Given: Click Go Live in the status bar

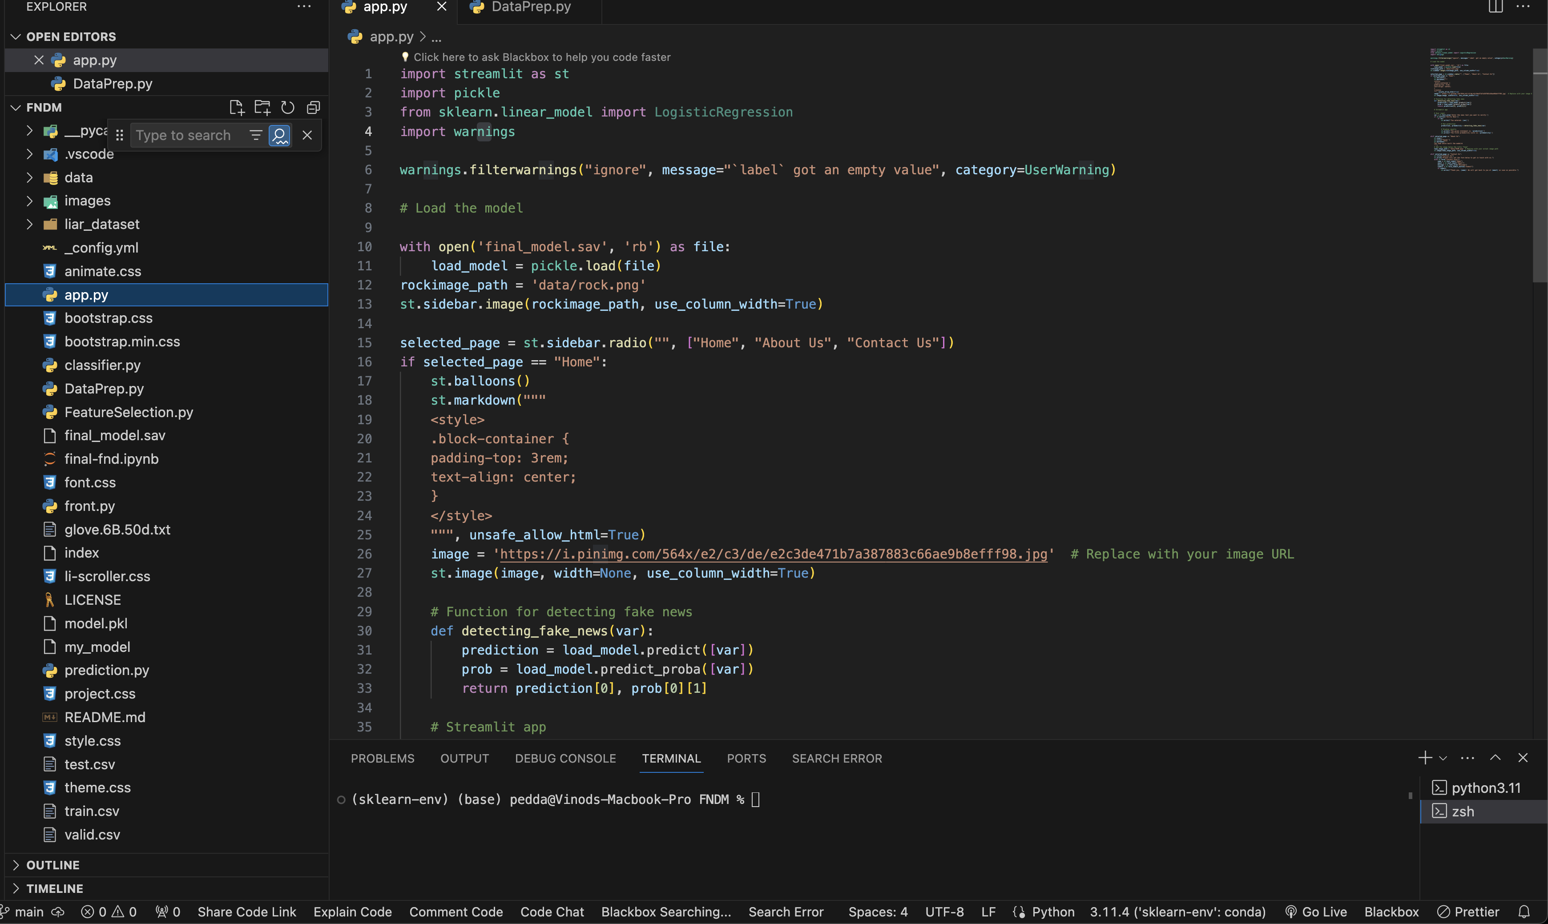Looking at the screenshot, I should (1316, 912).
